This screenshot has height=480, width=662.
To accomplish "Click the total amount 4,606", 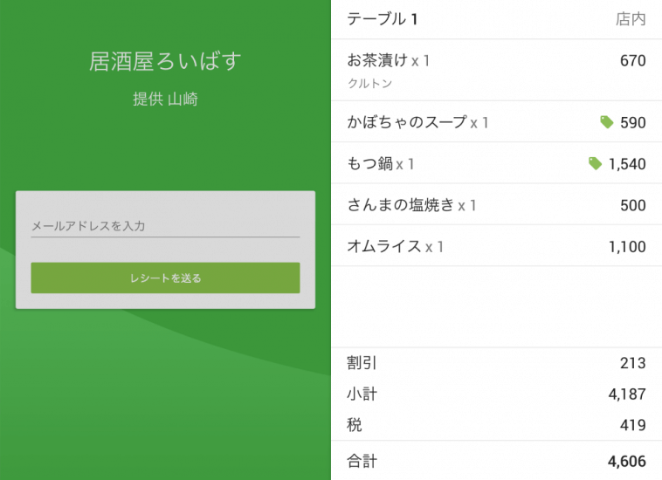I will 627,462.
